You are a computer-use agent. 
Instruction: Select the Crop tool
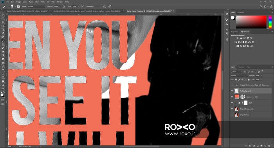3,30
